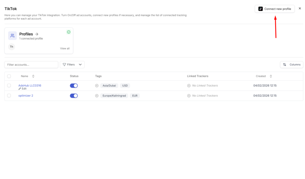
Task: Click the 'Th' profile avatar
Action: pos(12,47)
